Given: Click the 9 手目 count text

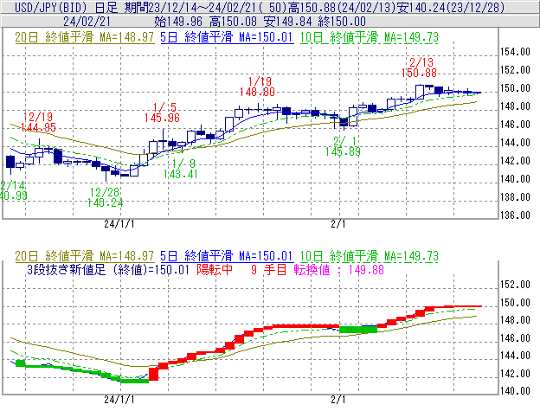Looking at the screenshot, I should 268,269.
